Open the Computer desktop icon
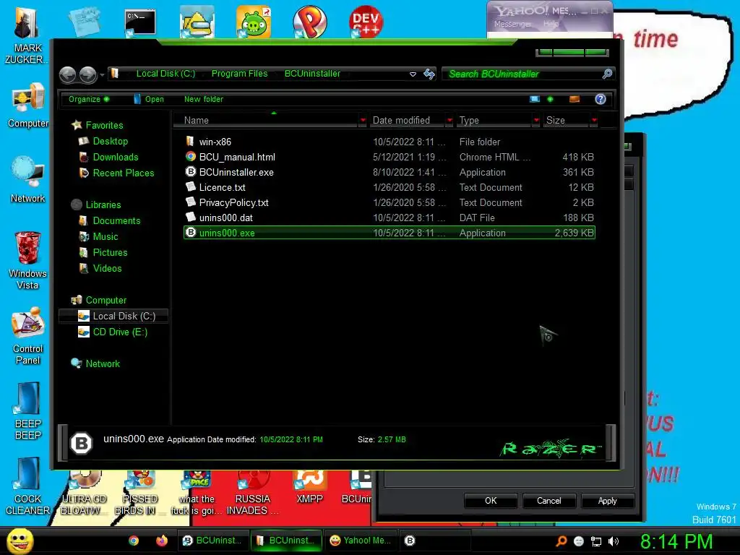 [x=28, y=105]
